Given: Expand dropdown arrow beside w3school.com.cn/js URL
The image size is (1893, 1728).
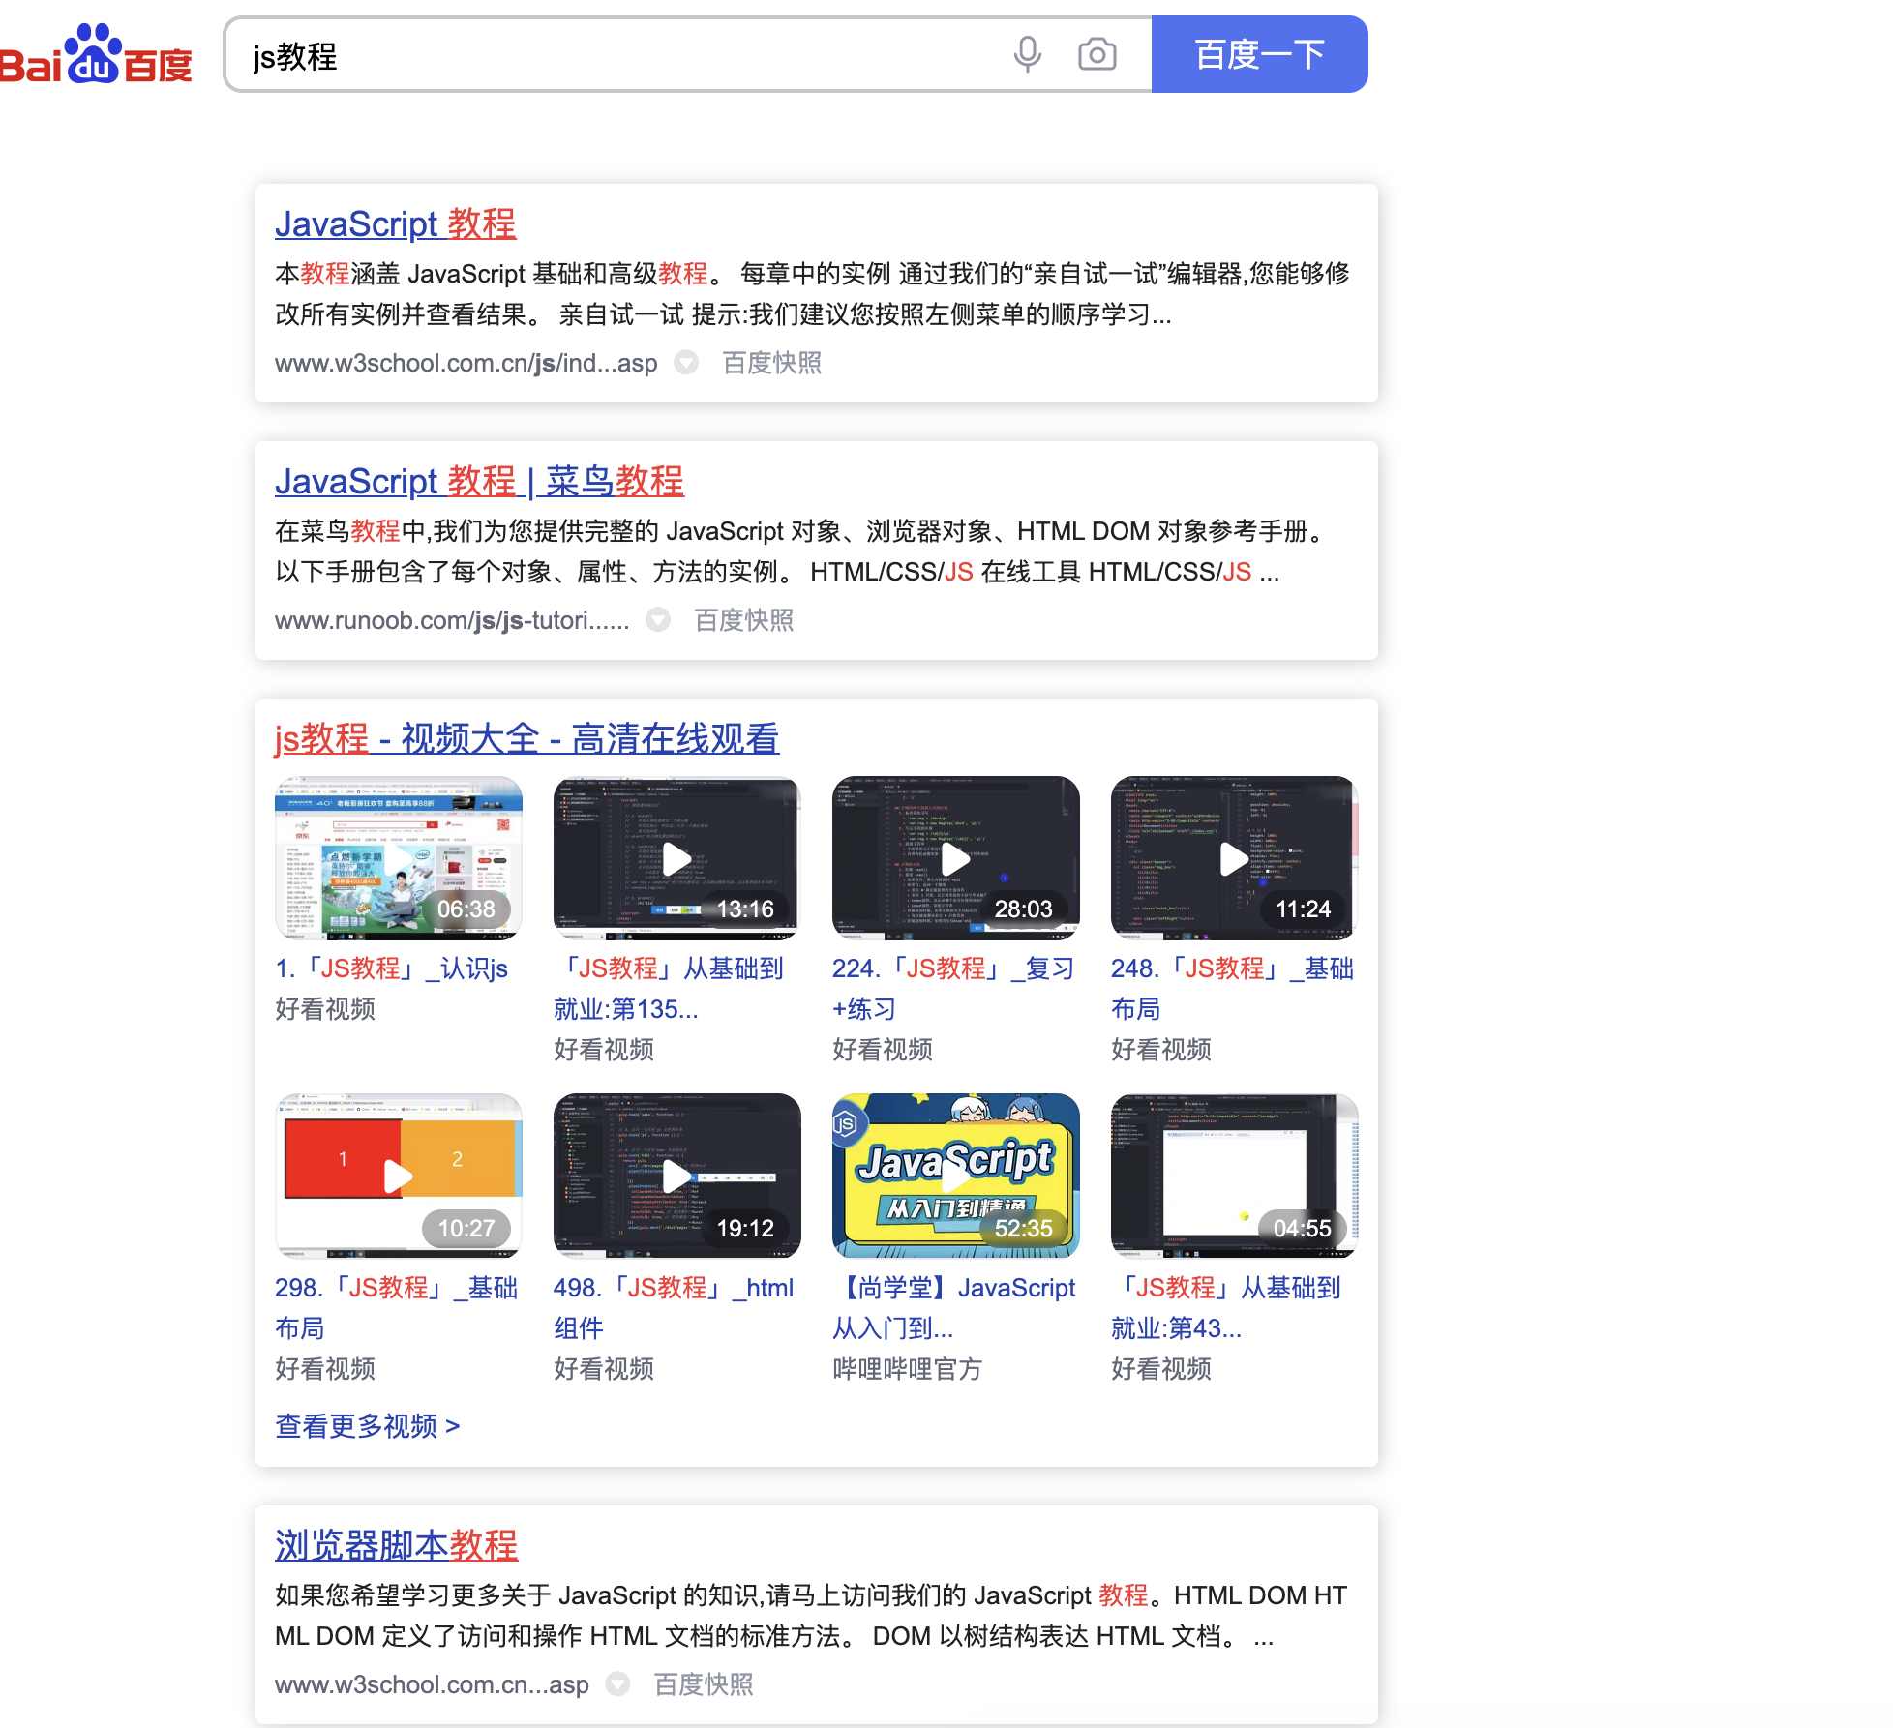Looking at the screenshot, I should 686,363.
